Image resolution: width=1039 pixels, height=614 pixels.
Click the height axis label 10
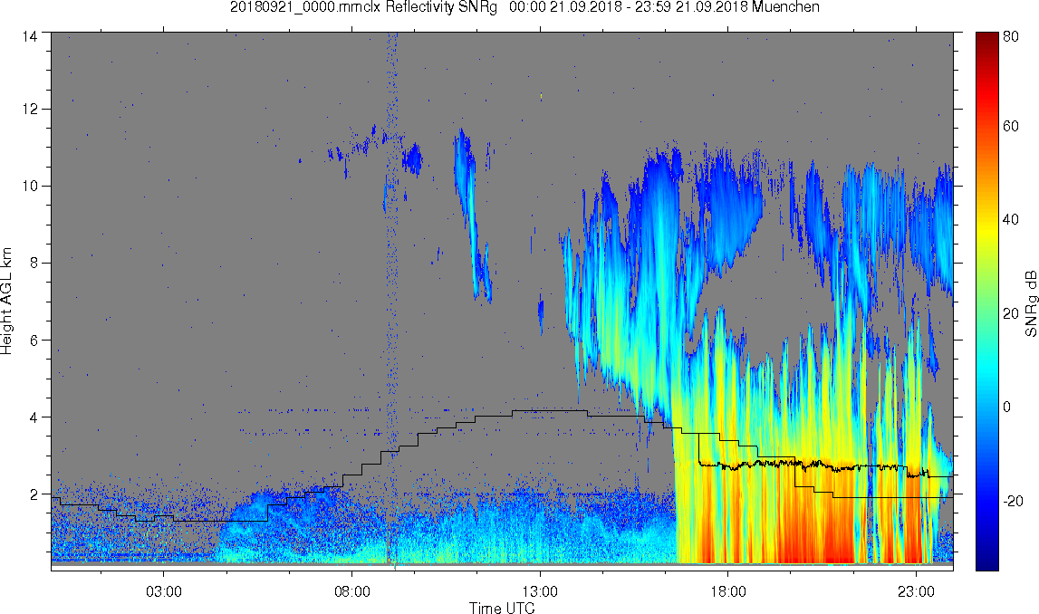[x=30, y=187]
